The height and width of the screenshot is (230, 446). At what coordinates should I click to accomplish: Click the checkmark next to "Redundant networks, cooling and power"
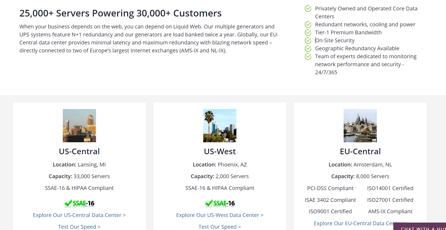pos(308,24)
